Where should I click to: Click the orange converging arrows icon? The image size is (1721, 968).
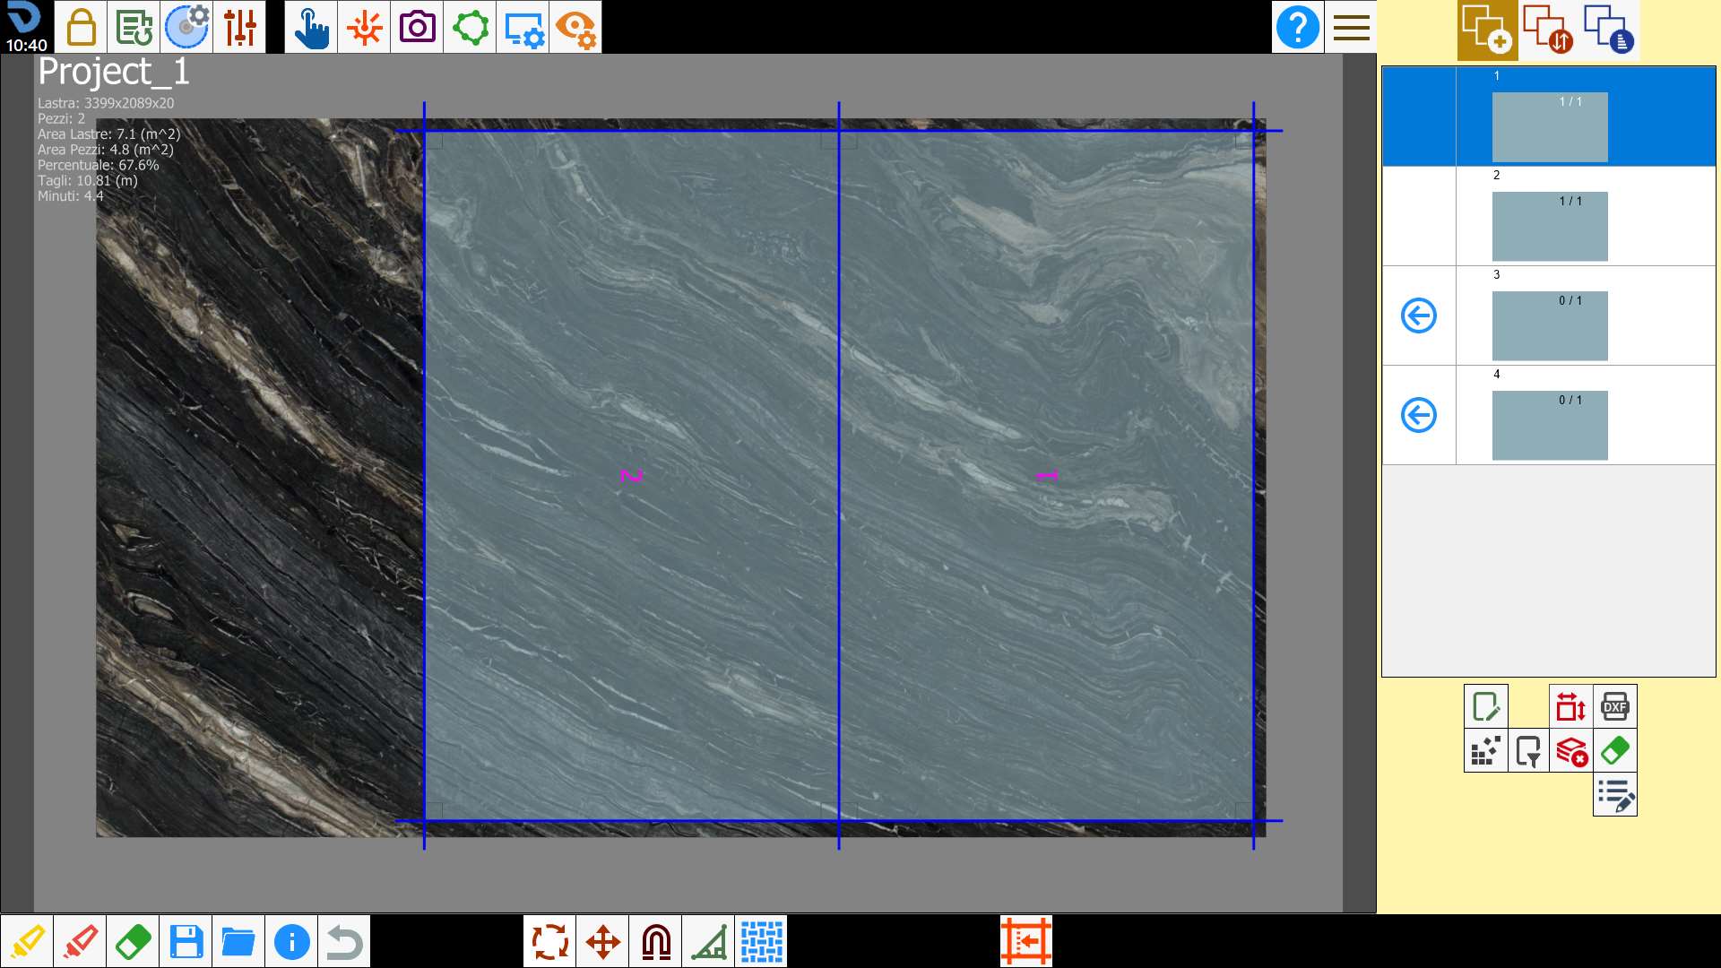[x=364, y=27]
